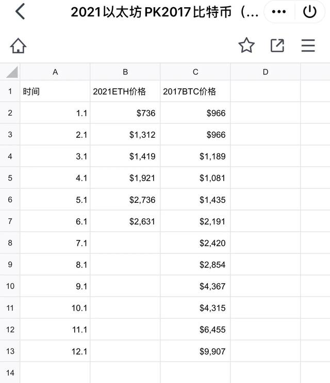Click the 时间 header cell
The width and height of the screenshot is (330, 383).
click(55, 91)
